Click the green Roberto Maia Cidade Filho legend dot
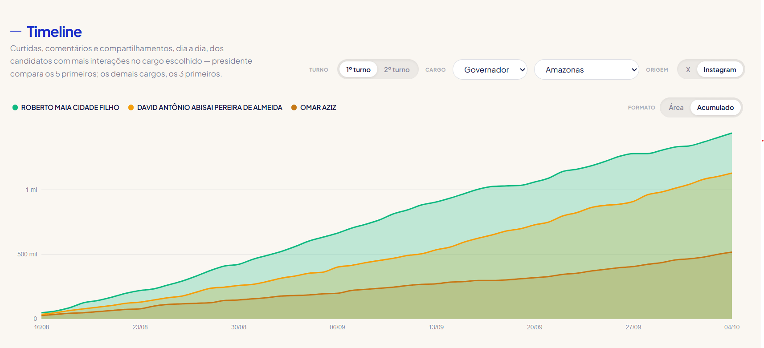The image size is (764, 348). (15, 107)
